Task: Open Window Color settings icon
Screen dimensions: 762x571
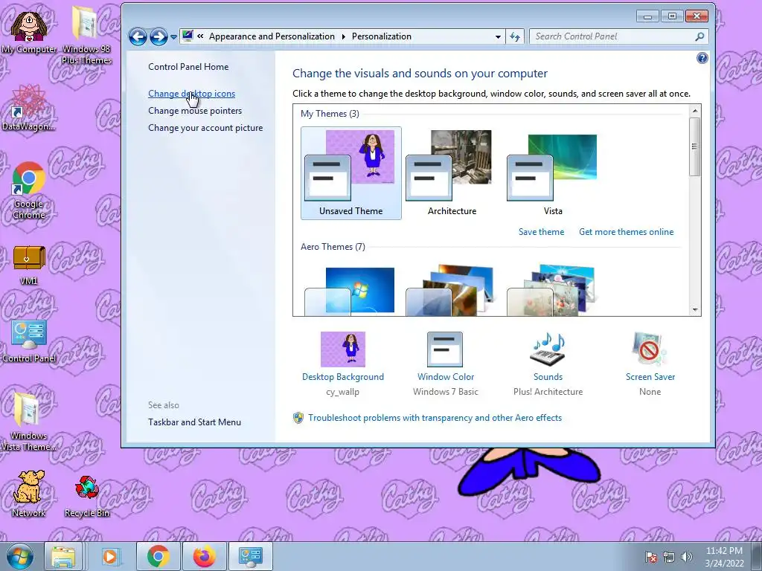Action: click(x=445, y=349)
